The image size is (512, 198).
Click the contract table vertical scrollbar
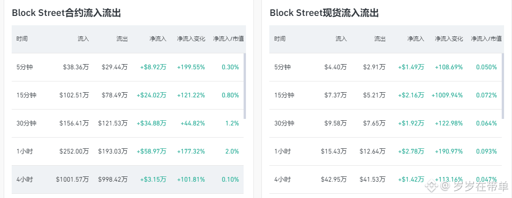point(245,86)
